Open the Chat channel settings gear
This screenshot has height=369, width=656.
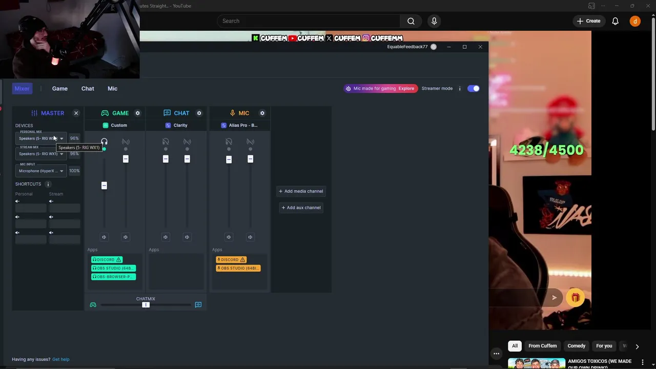coord(199,113)
